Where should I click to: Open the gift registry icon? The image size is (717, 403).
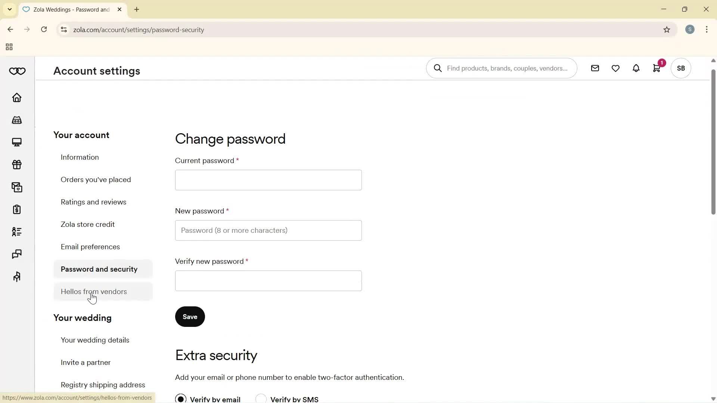(x=17, y=165)
